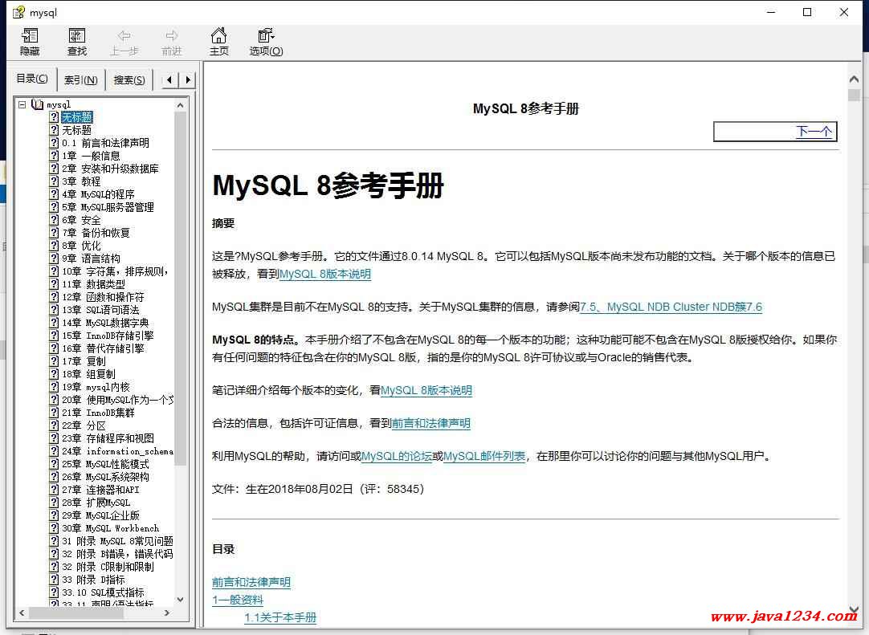Click page icon beside 9章 语言结构
Image resolution: width=869 pixels, height=635 pixels.
(x=54, y=258)
